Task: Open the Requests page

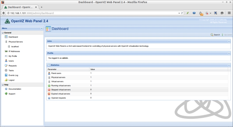Action: [13, 66]
